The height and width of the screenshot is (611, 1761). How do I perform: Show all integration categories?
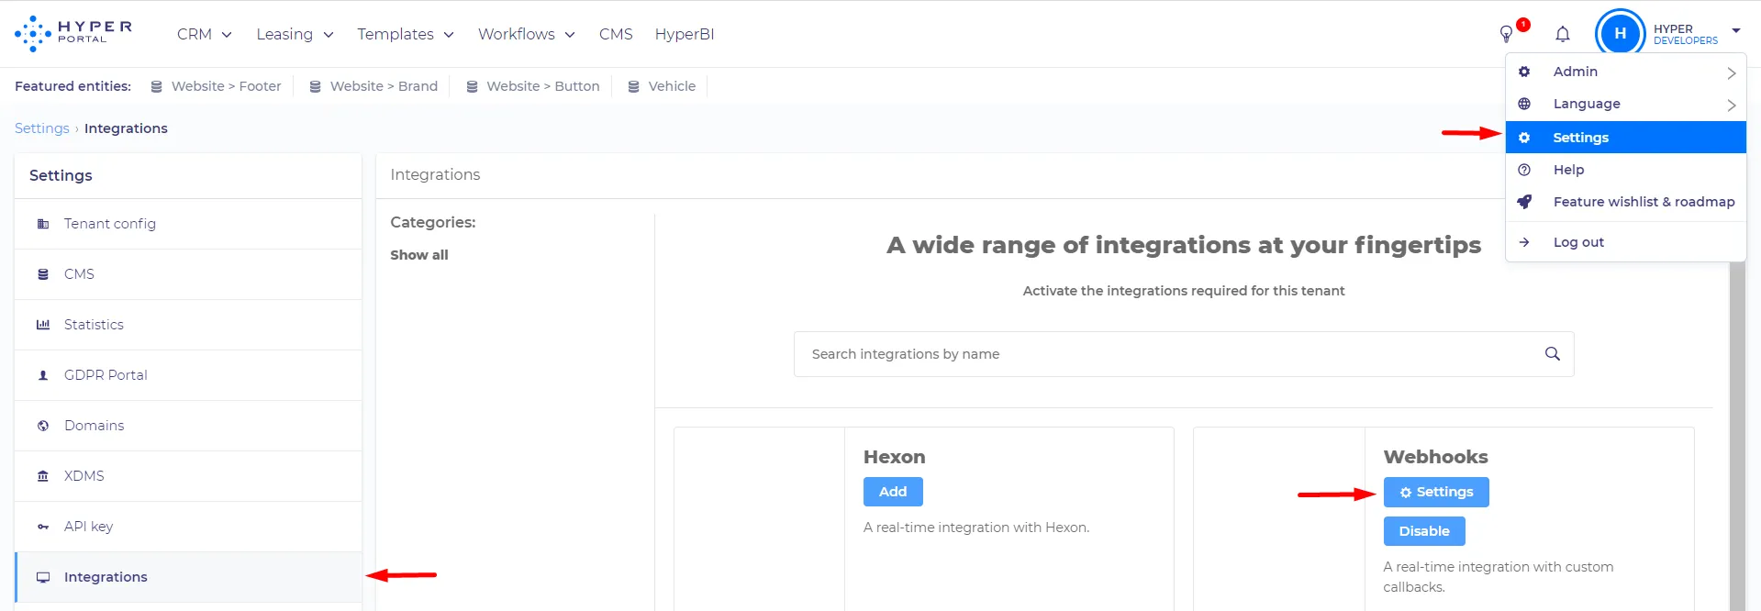419,255
